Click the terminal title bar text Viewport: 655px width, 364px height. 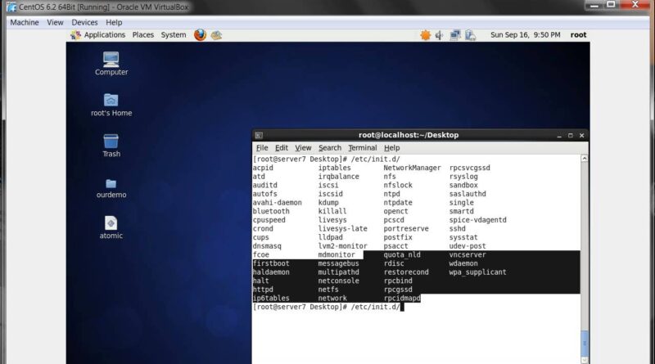pyautogui.click(x=408, y=135)
